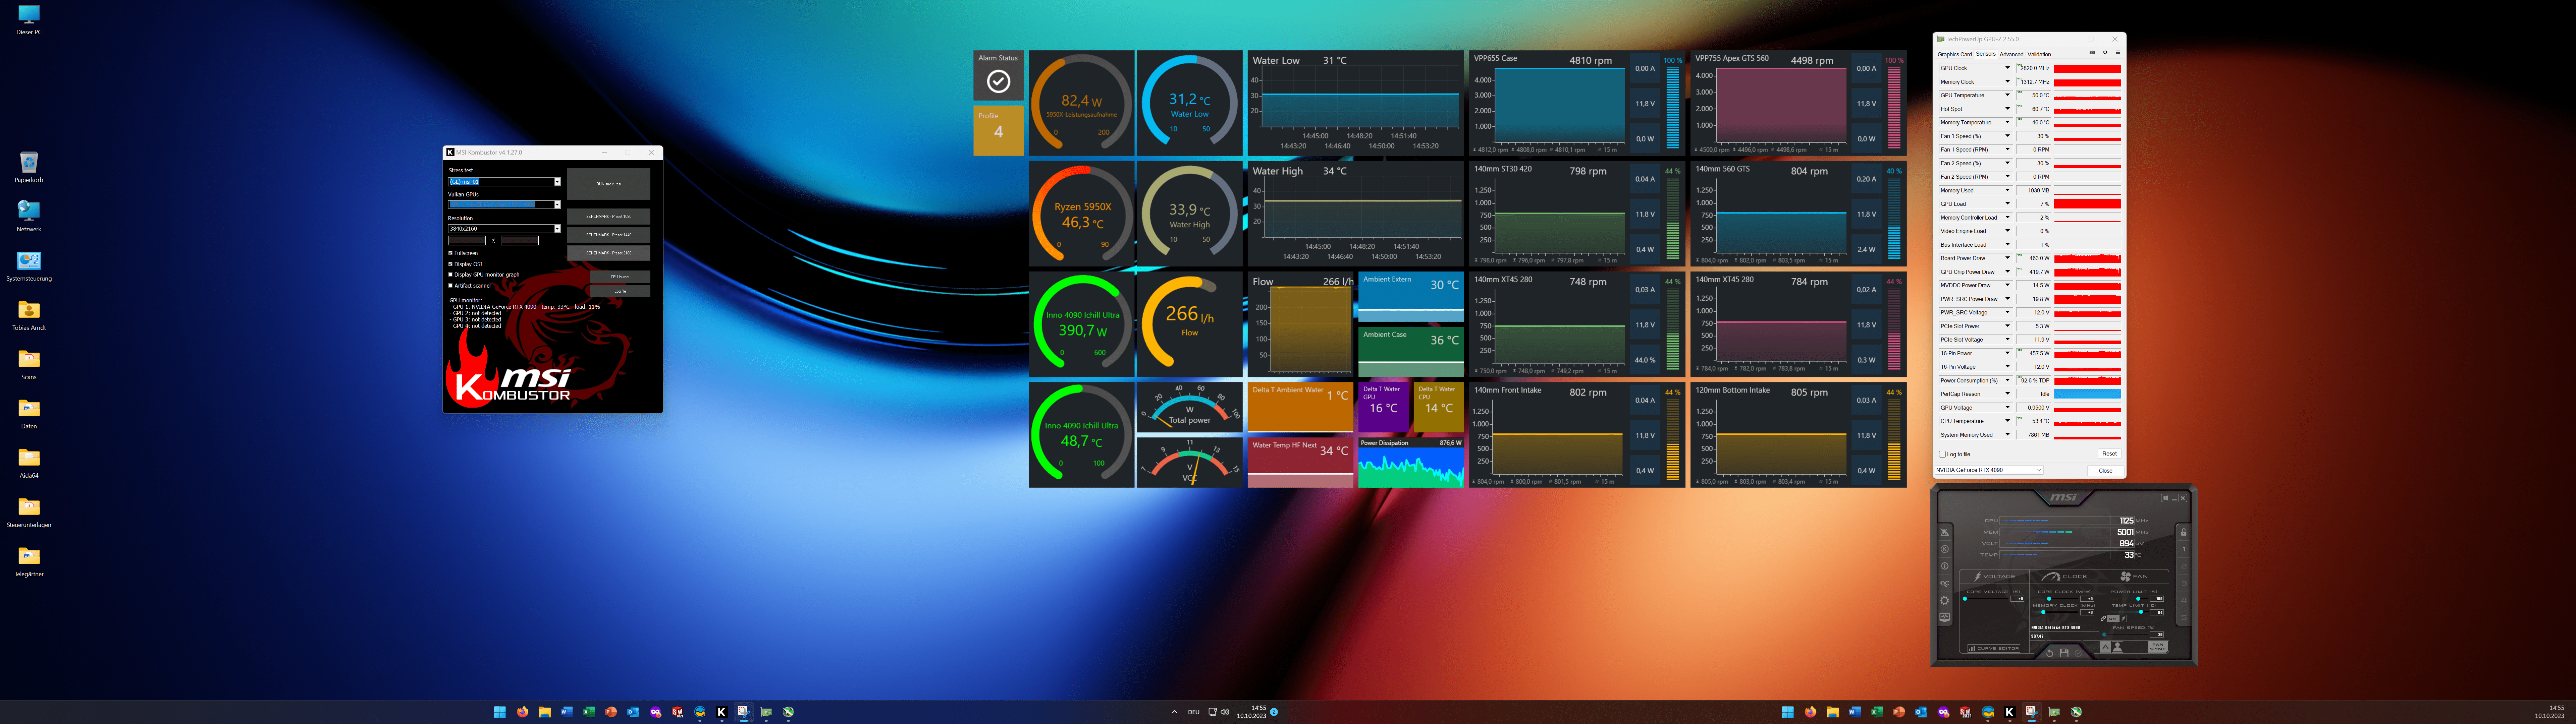
Task: Open the Board Power Draw dropdown arrow
Action: [x=2008, y=258]
